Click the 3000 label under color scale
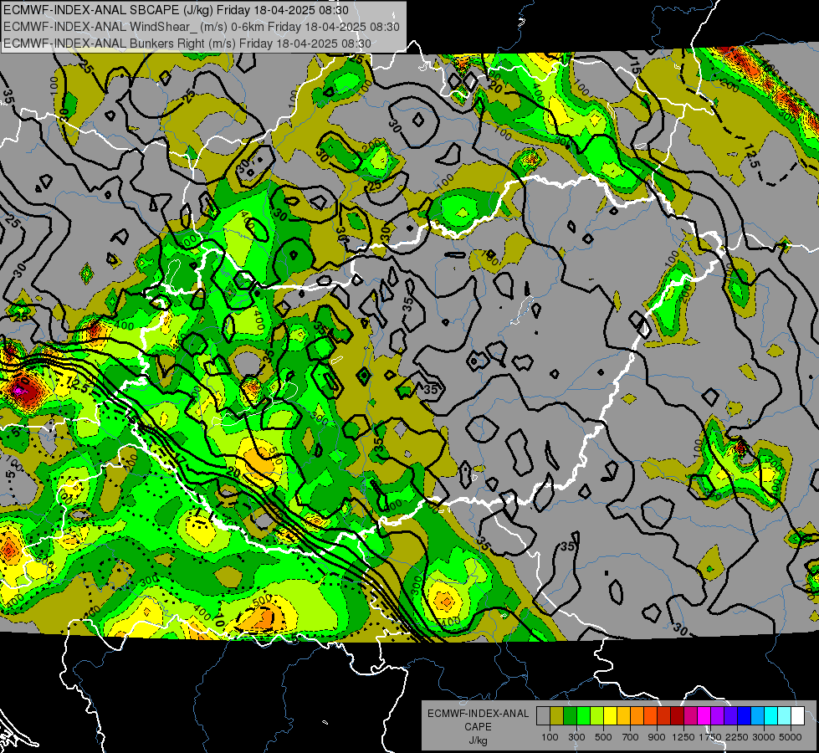The height and width of the screenshot is (753, 819). 764,737
